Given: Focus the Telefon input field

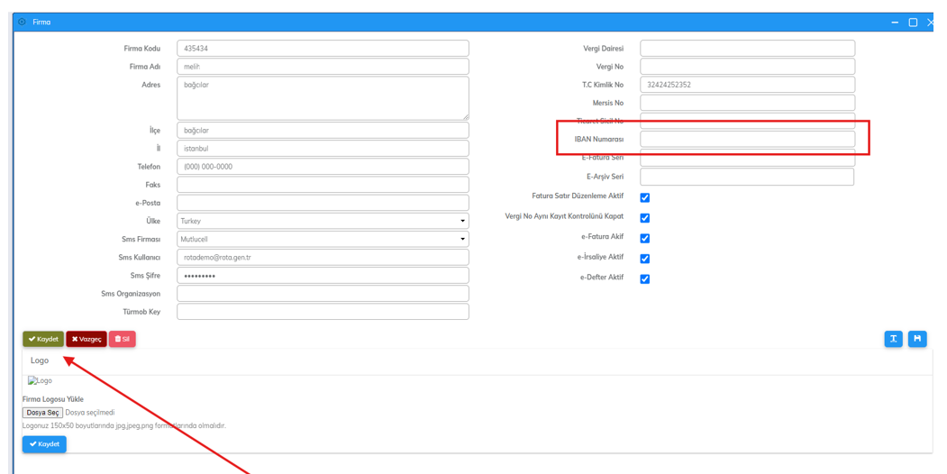Looking at the screenshot, I should [x=323, y=167].
